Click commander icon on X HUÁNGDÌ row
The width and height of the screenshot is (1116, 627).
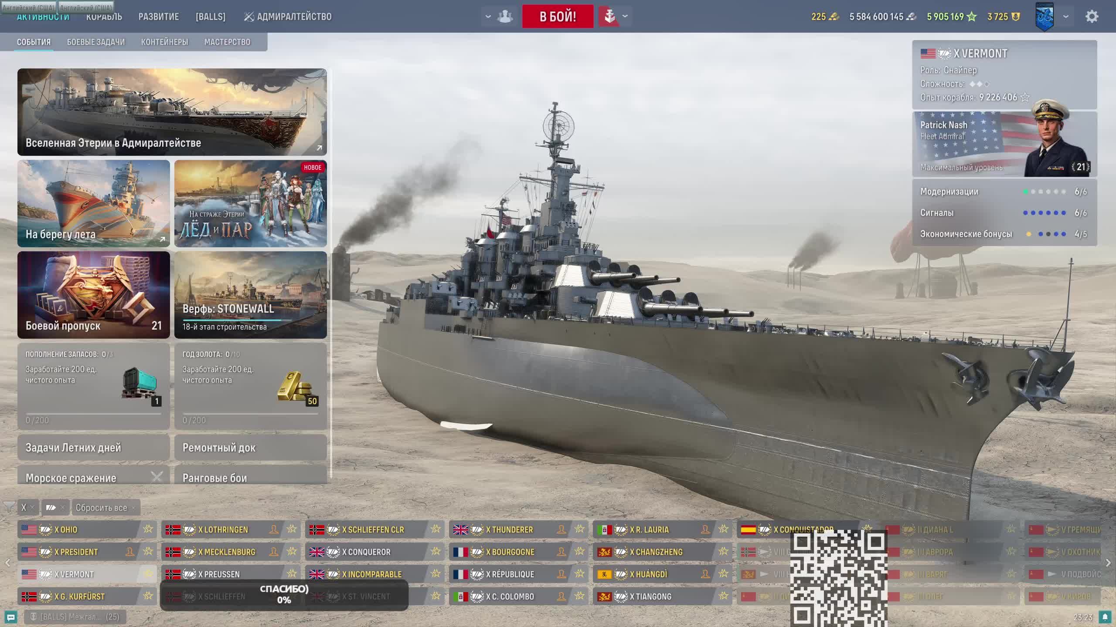pos(705,574)
